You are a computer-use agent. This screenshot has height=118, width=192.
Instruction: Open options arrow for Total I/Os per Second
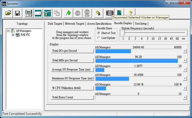(x=185, y=51)
